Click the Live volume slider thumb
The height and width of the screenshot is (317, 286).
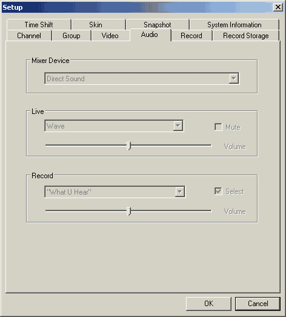[128, 145]
